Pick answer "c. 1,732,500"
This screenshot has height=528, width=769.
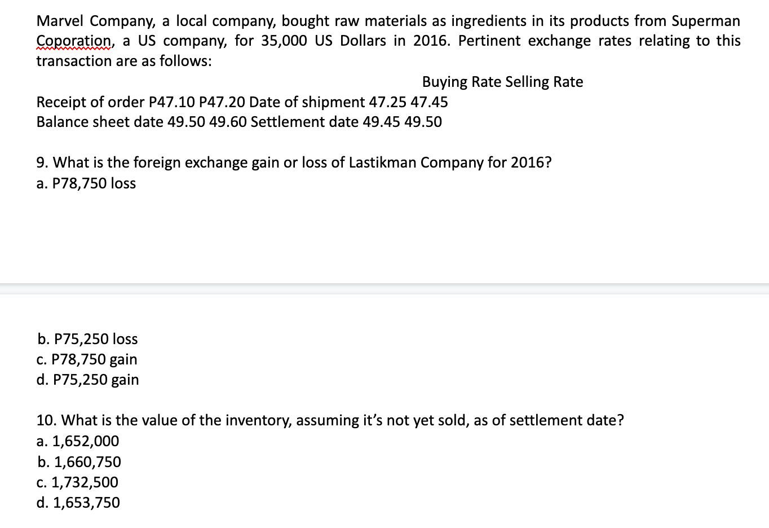(x=77, y=482)
